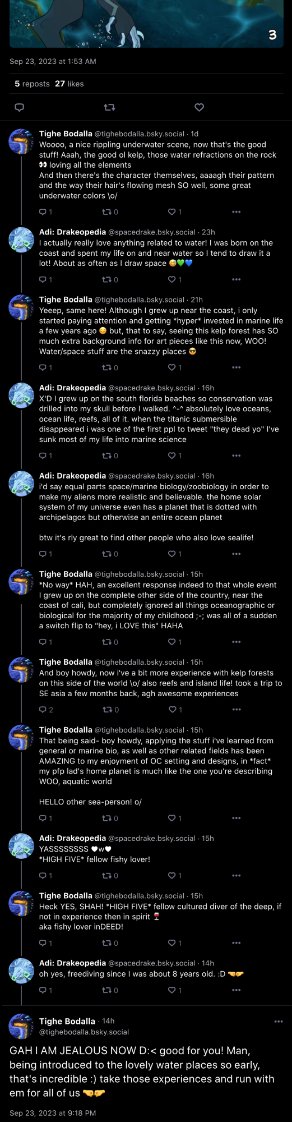Like the main post with heart icon
This screenshot has height=1122, width=292.
tap(199, 107)
